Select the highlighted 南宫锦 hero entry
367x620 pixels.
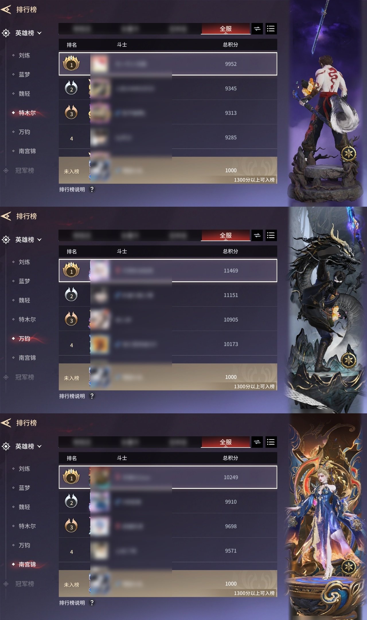coord(27,564)
